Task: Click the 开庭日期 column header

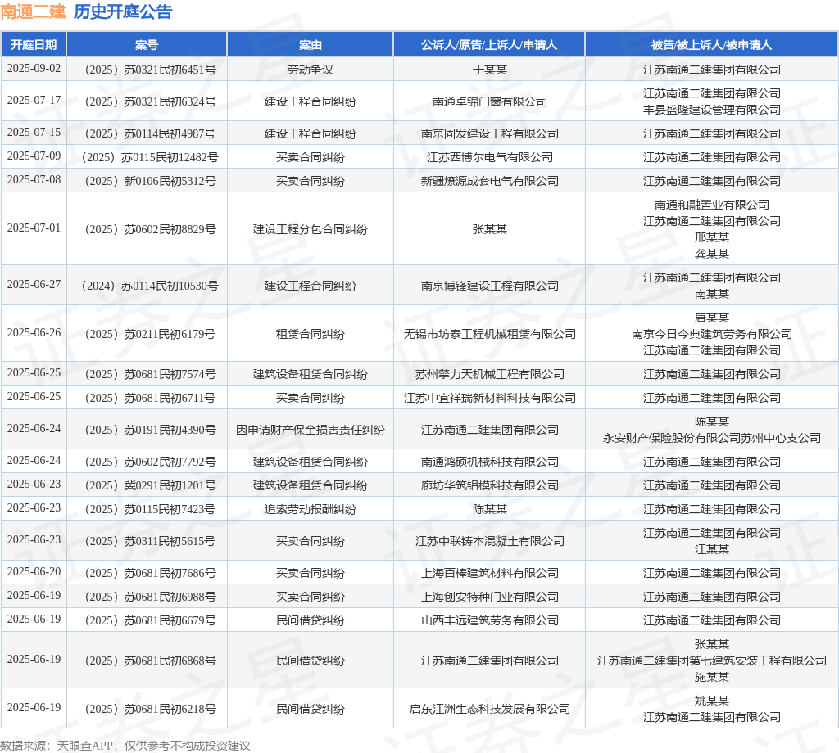Action: [x=34, y=45]
